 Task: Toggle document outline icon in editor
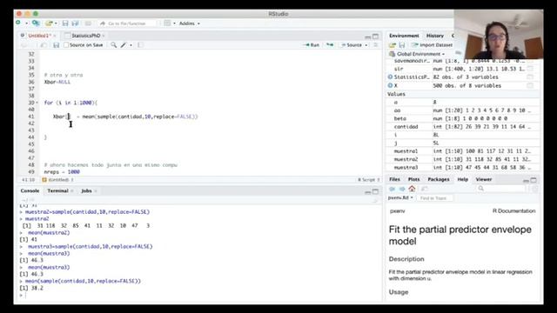tap(375, 45)
